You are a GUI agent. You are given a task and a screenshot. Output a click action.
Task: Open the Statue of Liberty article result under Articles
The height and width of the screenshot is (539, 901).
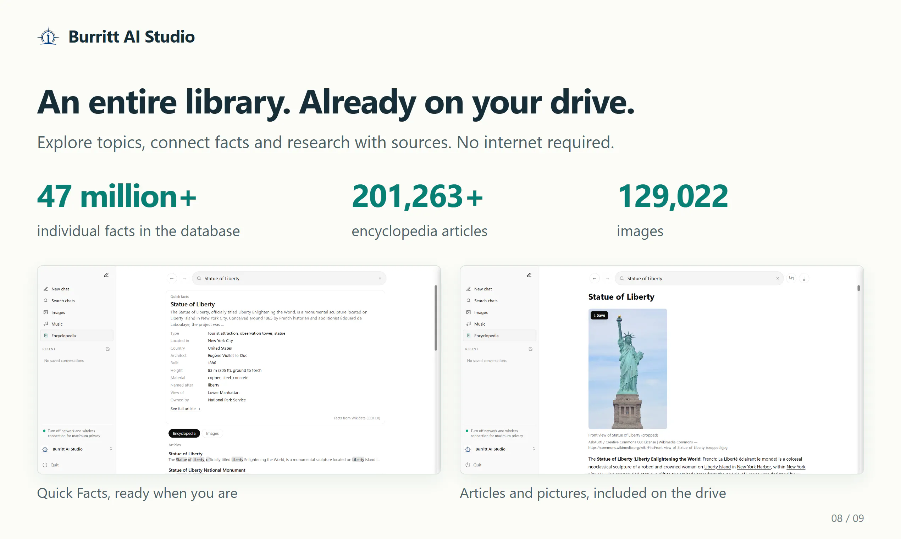coord(186,454)
